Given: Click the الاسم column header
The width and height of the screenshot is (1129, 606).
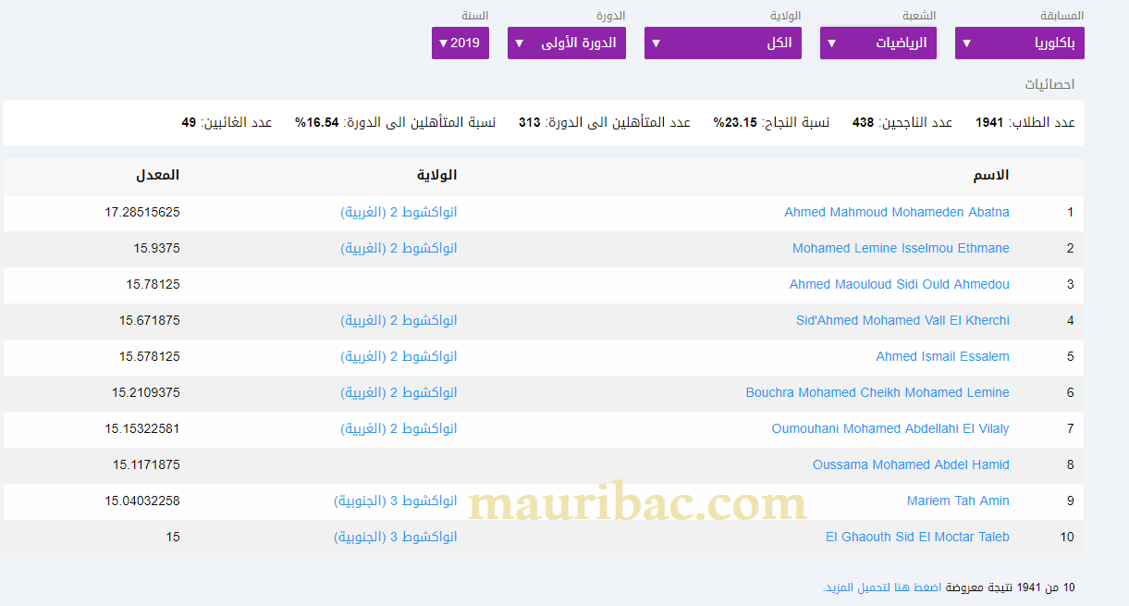Looking at the screenshot, I should point(990,175).
